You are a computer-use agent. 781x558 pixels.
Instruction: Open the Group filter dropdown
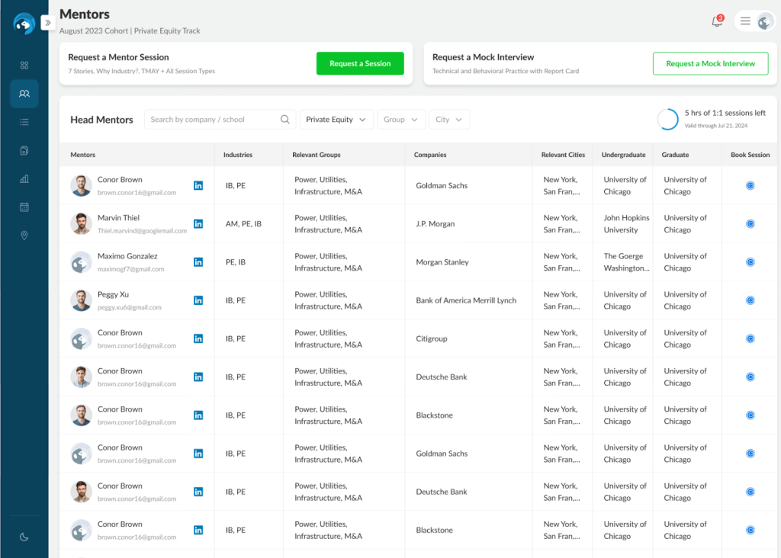(400, 120)
